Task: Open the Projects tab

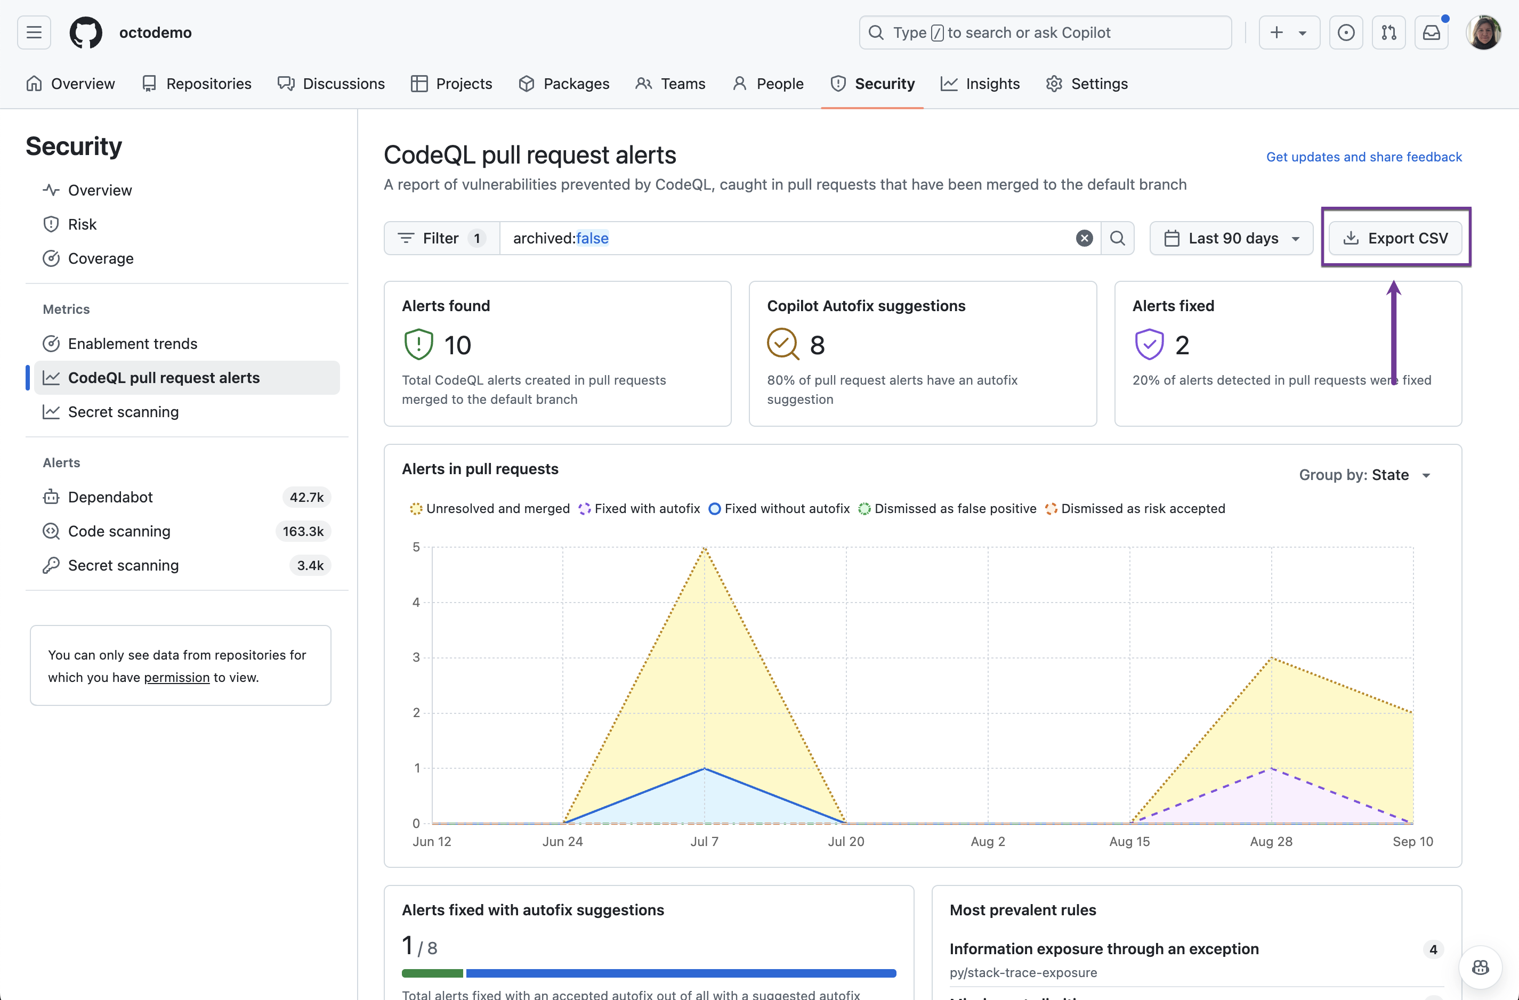Action: click(451, 84)
